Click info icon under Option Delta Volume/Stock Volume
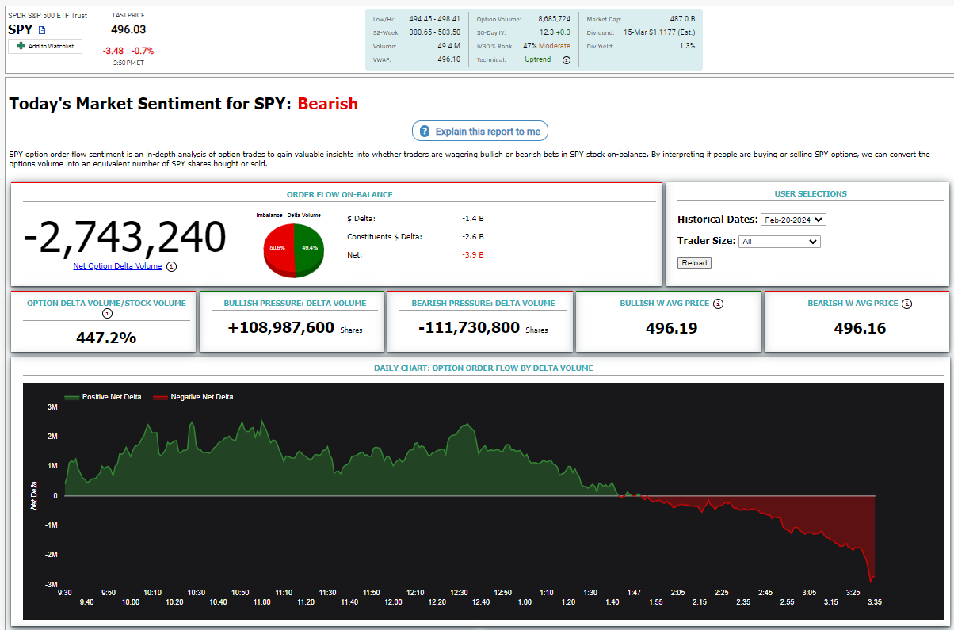Image resolution: width=954 pixels, height=630 pixels. pyautogui.click(x=108, y=313)
